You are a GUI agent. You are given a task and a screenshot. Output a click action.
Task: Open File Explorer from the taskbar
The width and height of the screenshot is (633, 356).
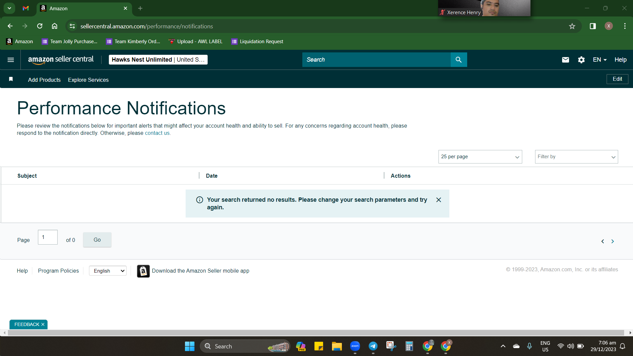tap(337, 346)
